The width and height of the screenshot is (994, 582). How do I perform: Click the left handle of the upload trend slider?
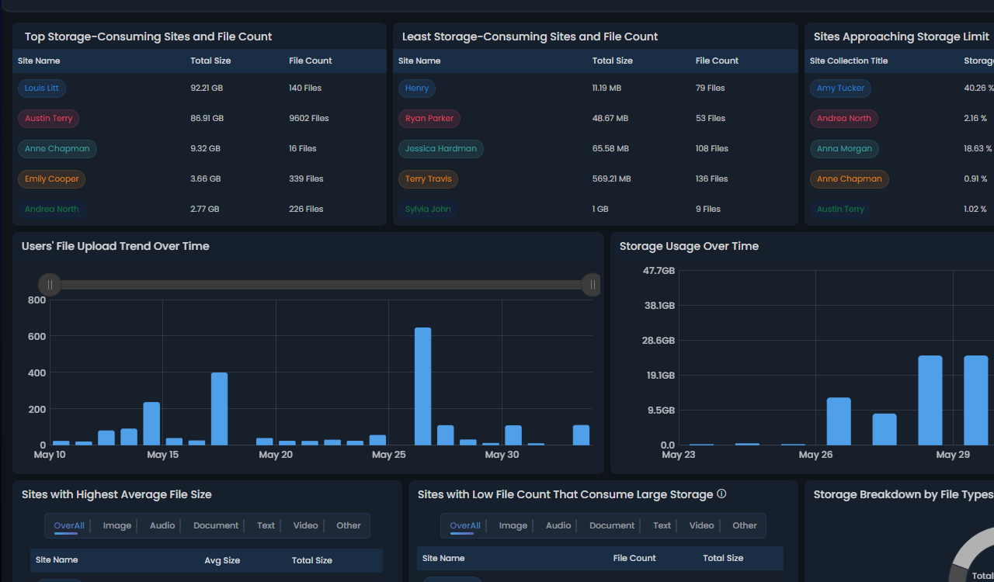click(x=50, y=285)
